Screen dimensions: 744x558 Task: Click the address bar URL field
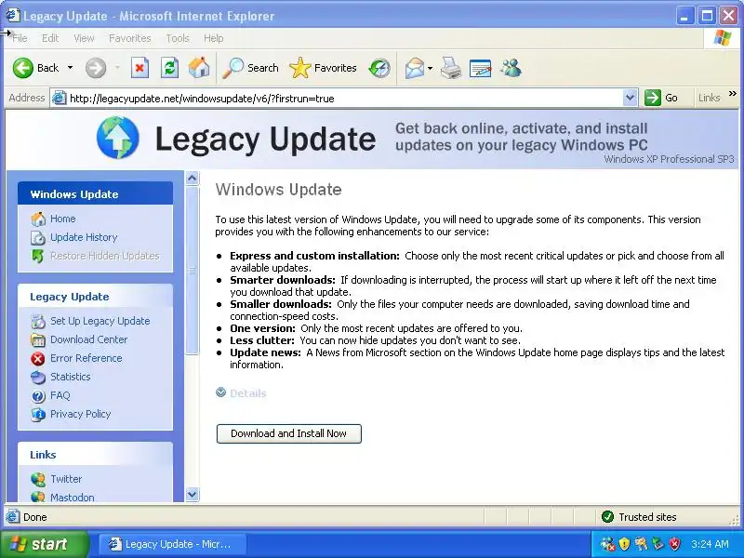345,99
